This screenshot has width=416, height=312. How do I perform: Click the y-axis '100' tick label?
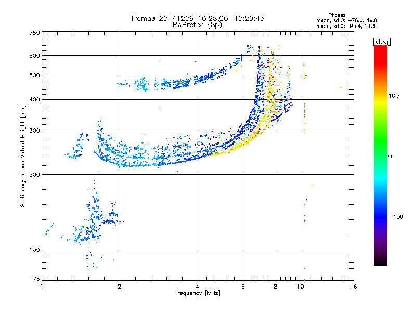tap(34, 250)
